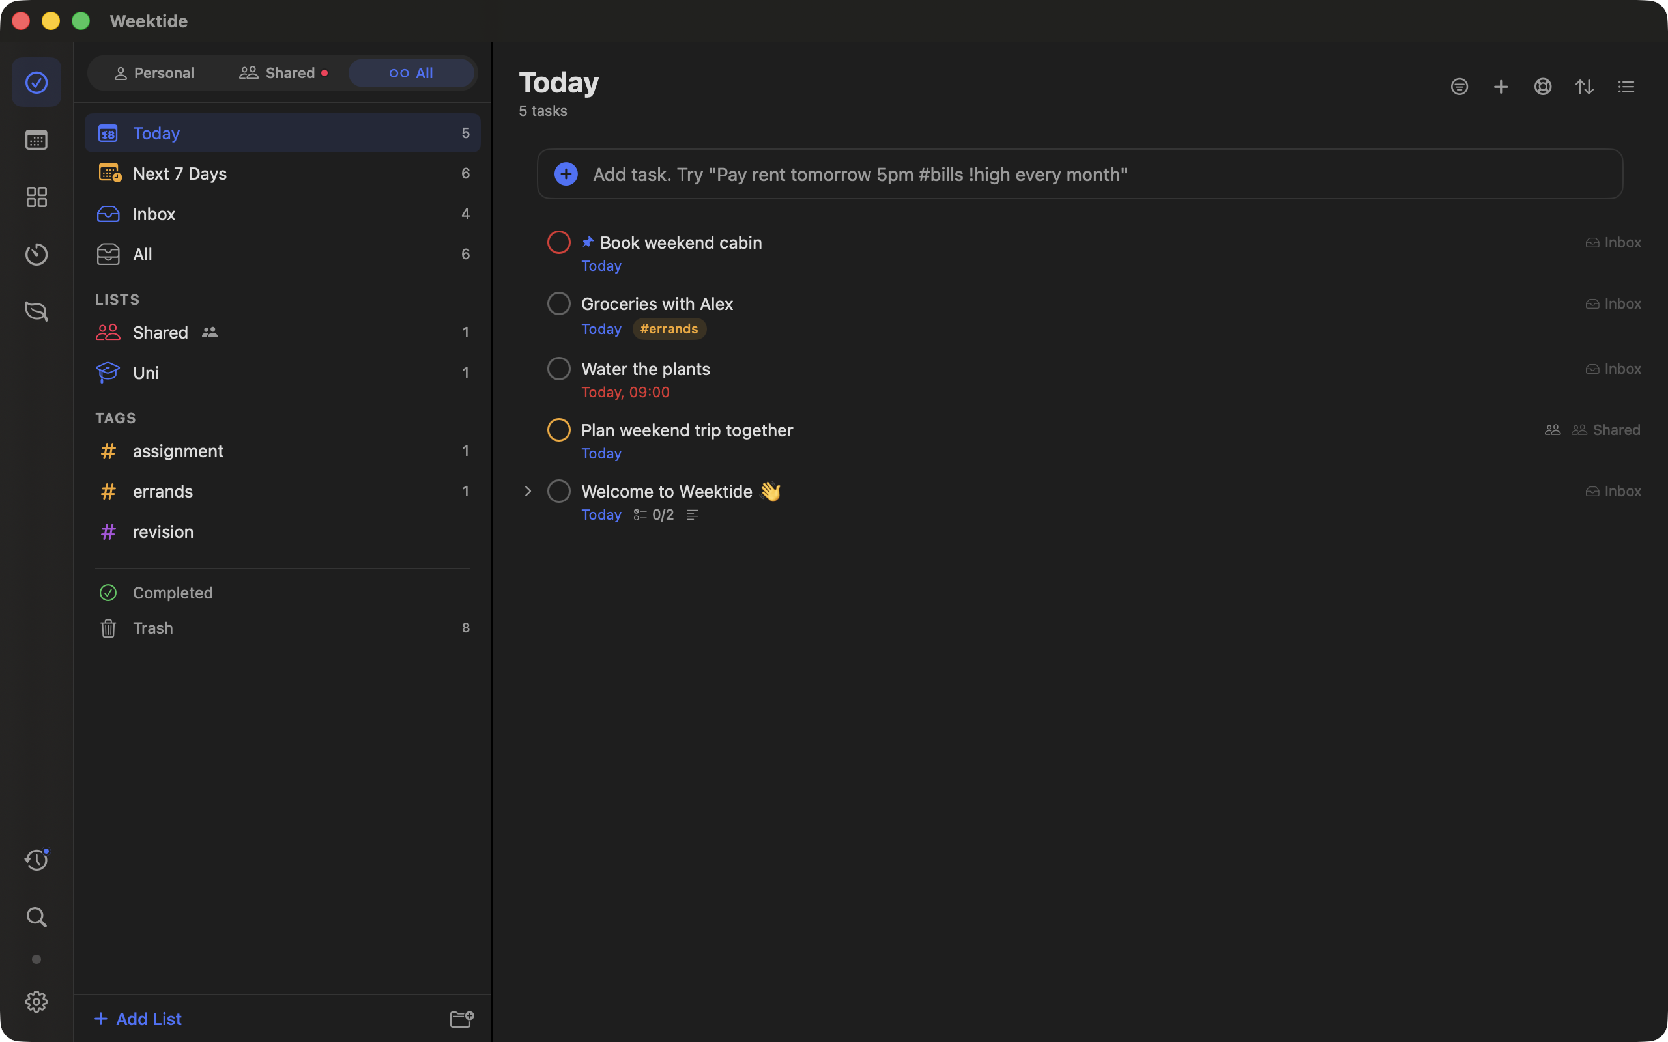Open the leaf habits icon
The width and height of the screenshot is (1668, 1042).
coord(36,311)
